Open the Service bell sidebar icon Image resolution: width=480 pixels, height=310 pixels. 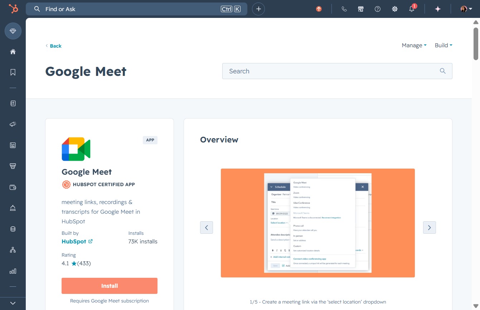pyautogui.click(x=13, y=208)
